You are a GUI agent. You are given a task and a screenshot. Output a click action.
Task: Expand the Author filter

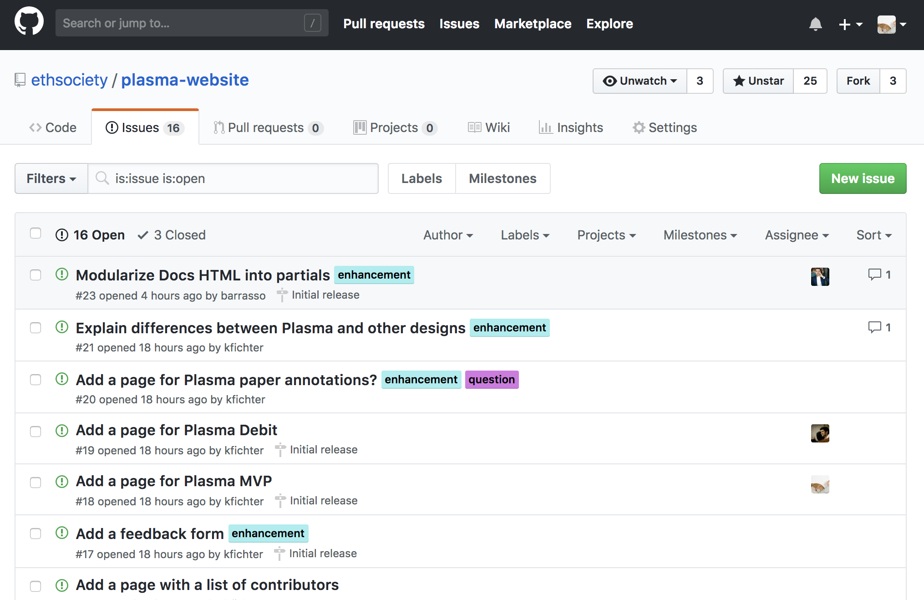(x=448, y=235)
